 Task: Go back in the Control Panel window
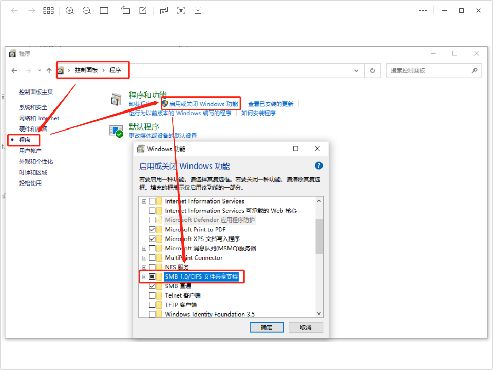(14, 71)
